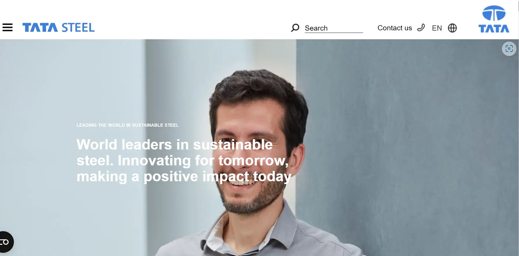Image resolution: width=519 pixels, height=256 pixels.
Task: Click the globe language icon
Action: click(452, 28)
